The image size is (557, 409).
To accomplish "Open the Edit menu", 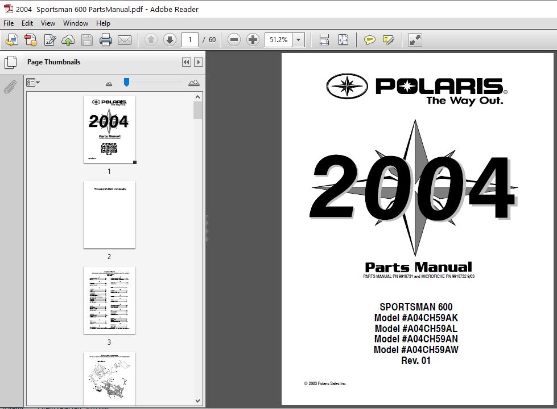I will 27,23.
